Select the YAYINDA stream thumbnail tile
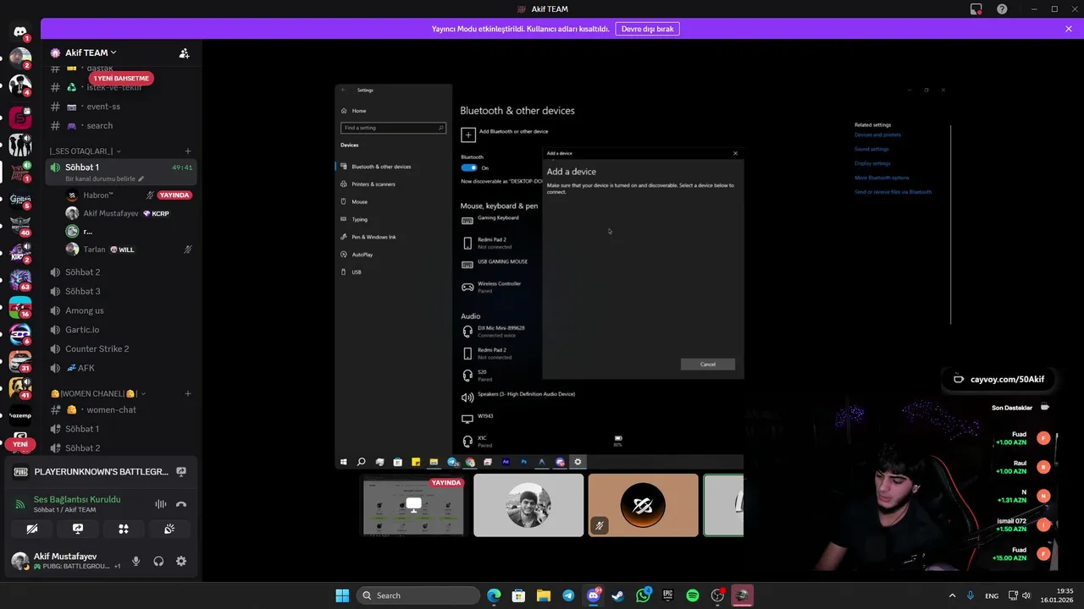 point(413,505)
